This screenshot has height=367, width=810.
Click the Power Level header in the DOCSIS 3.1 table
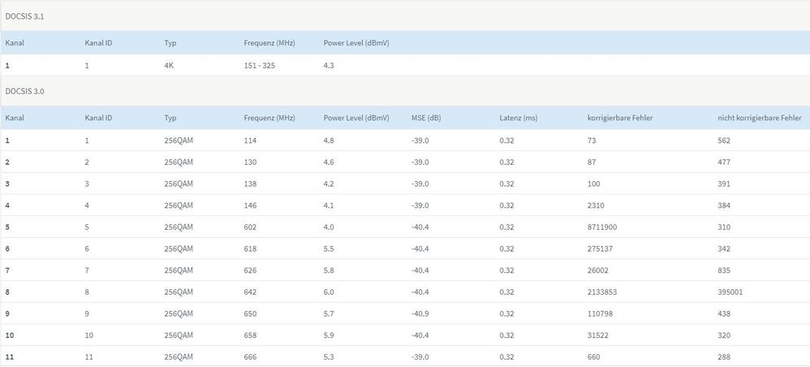(x=356, y=42)
